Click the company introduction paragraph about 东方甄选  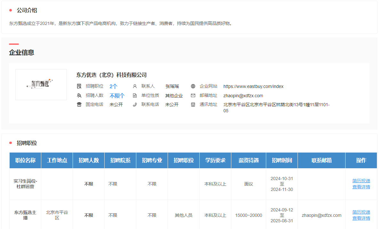point(121,23)
